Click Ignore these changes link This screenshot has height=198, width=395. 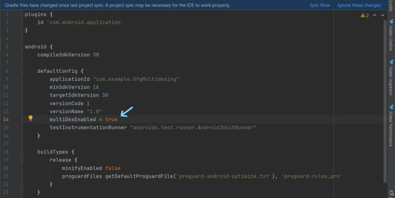point(359,5)
